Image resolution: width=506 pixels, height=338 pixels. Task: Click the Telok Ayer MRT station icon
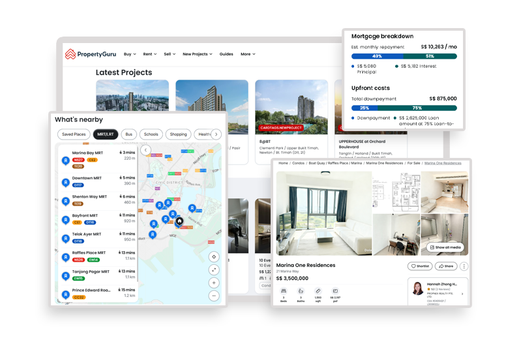(65, 239)
